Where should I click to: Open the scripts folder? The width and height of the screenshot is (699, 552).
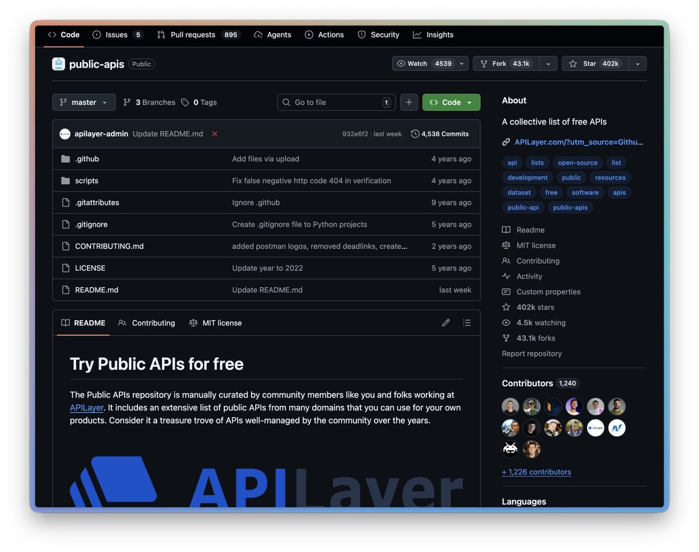click(87, 181)
